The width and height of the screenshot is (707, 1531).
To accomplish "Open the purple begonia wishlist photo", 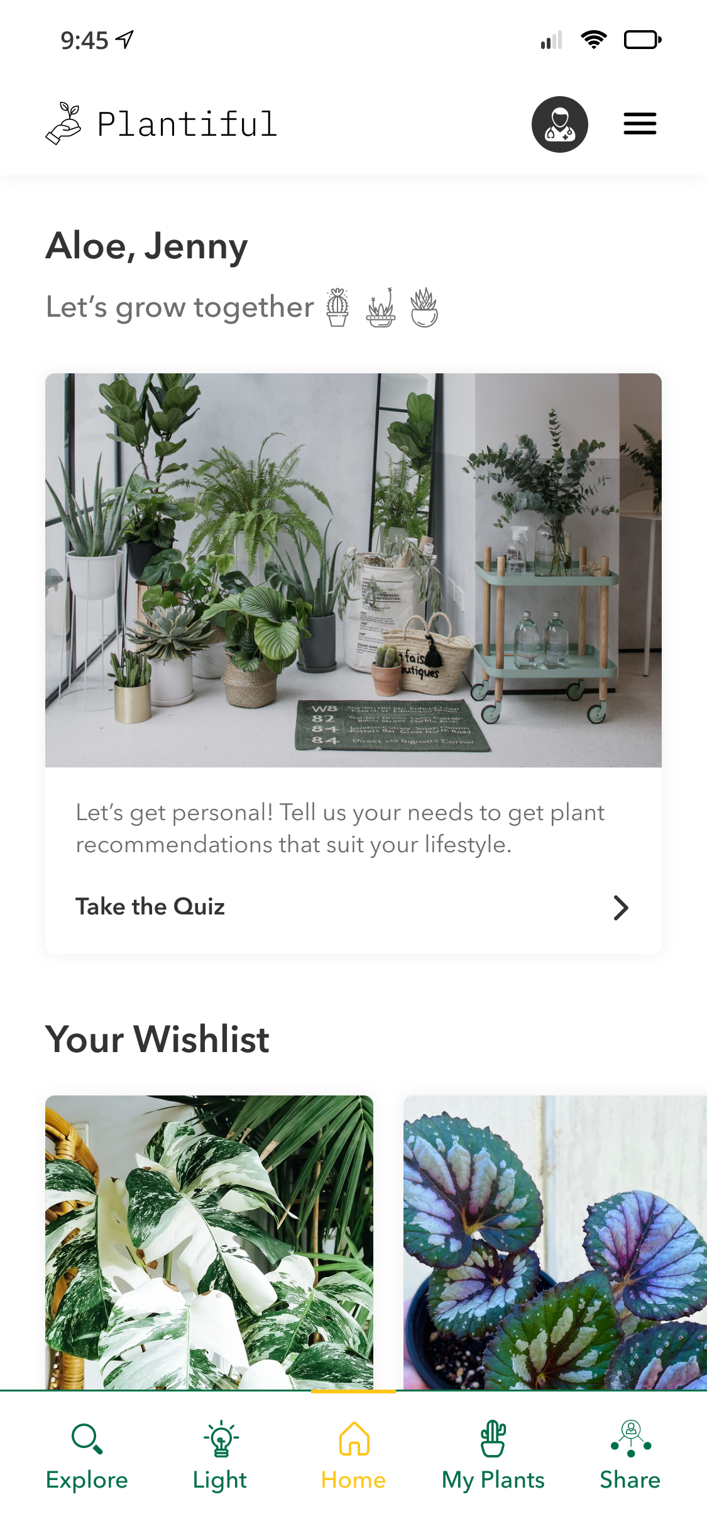I will [x=555, y=1243].
